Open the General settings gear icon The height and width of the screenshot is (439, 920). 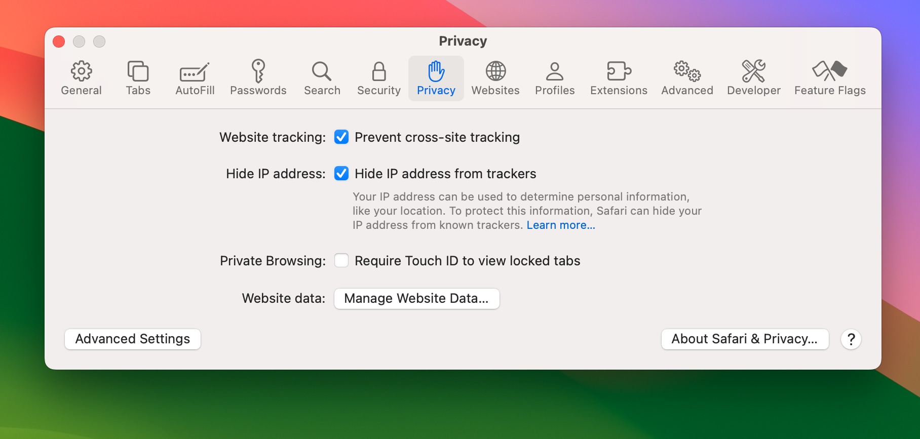tap(81, 71)
